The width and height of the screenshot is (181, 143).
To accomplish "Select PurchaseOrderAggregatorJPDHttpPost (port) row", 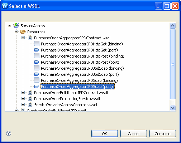I will (x=80, y=62).
